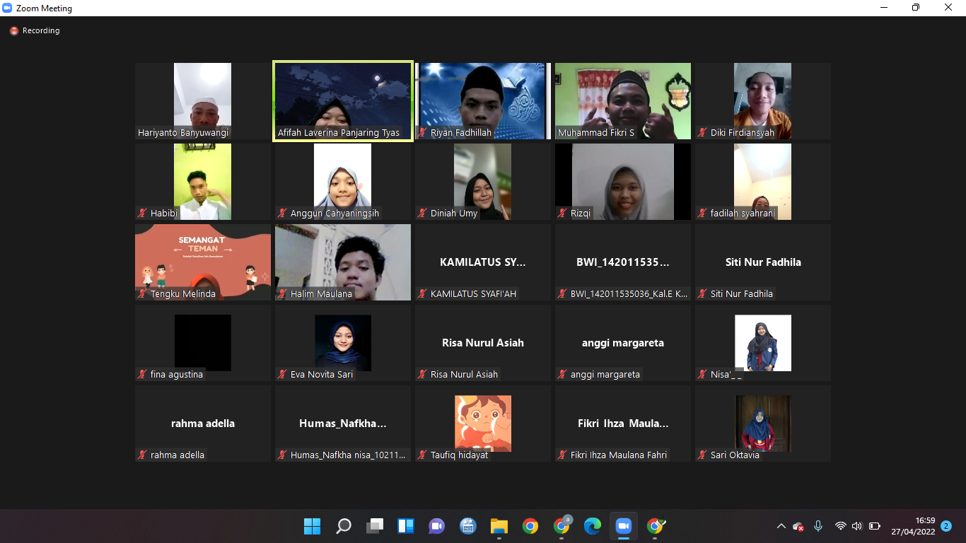Screen dimensions: 966x543
Task: Open the Widgets panel icon
Action: click(x=406, y=526)
